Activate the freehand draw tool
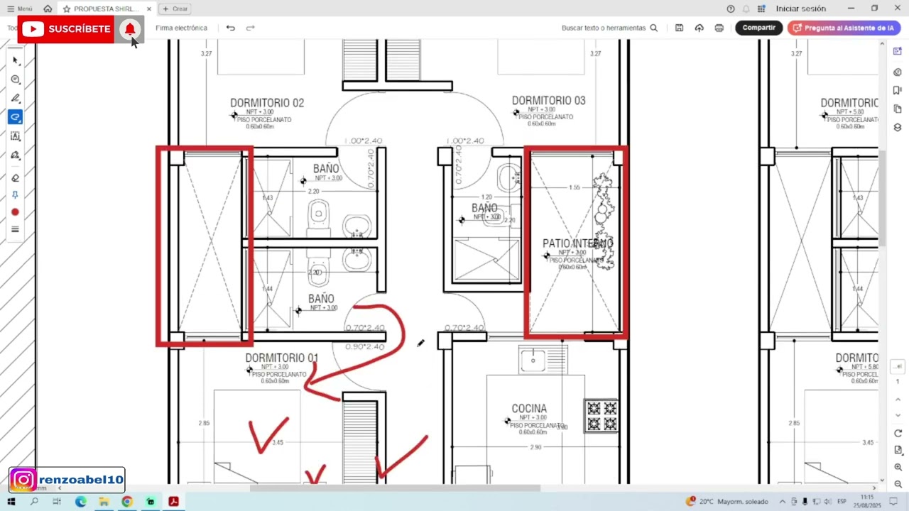The width and height of the screenshot is (909, 511). pyautogui.click(x=16, y=117)
